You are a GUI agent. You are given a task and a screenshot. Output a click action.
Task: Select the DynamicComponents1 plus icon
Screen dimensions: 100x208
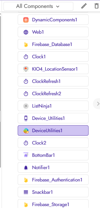pos(26,20)
